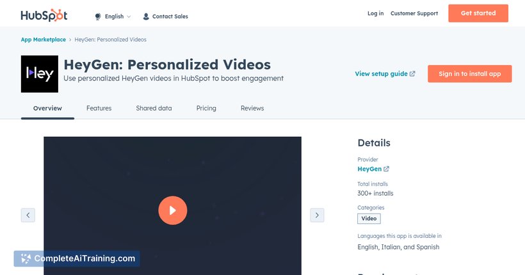Viewport: 525px width, 275px height.
Task: Click the 'HeyGen: Personalized Videos' heading
Action: click(167, 65)
